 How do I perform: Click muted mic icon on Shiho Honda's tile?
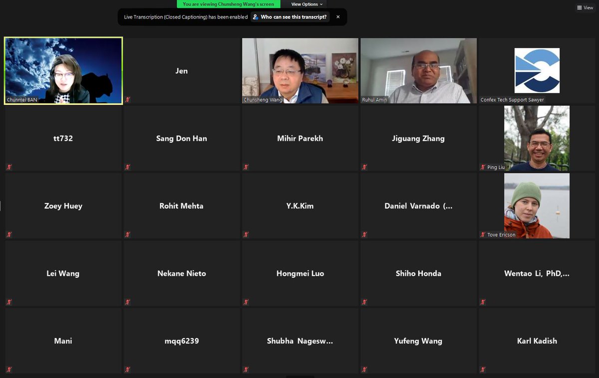[364, 302]
